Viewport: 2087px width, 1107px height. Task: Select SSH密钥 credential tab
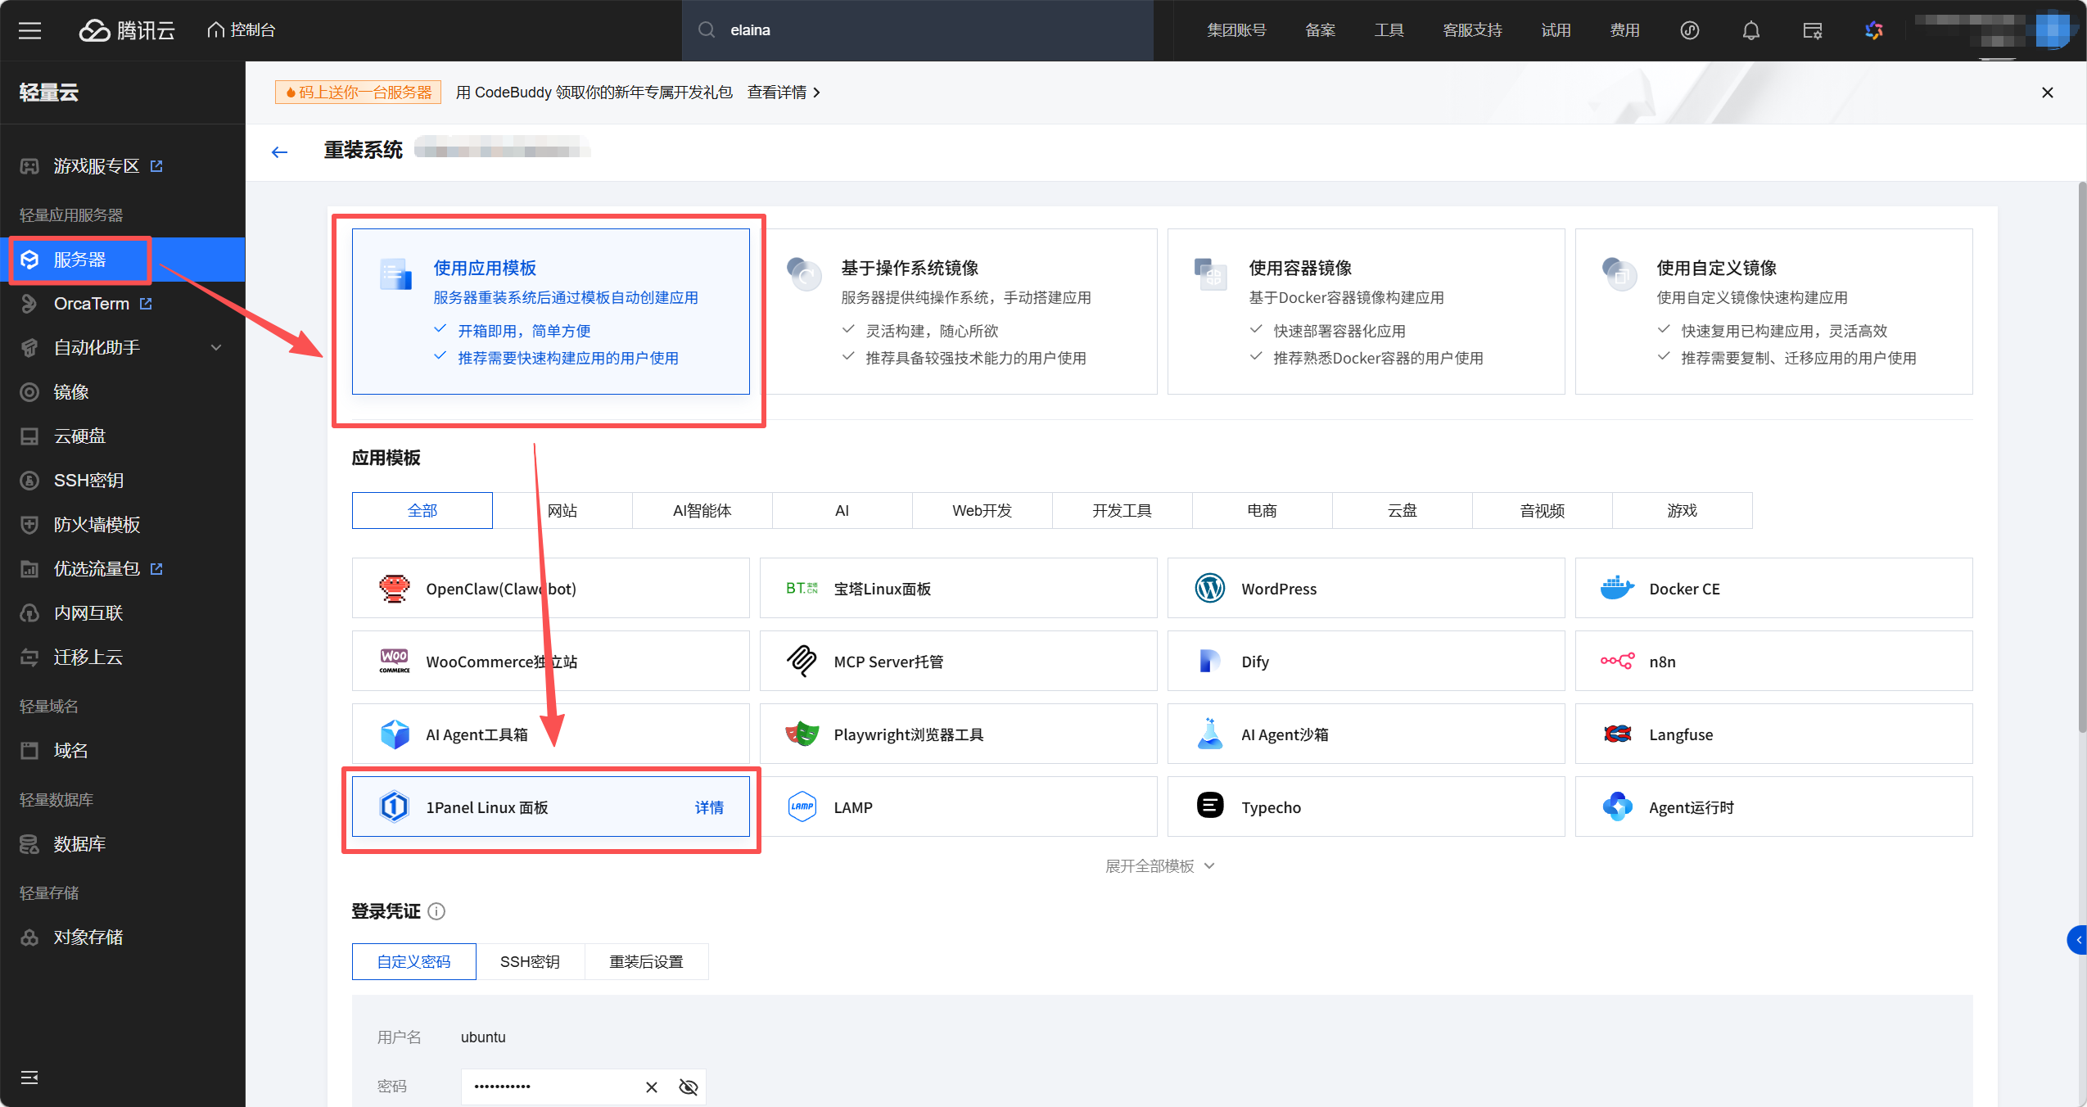pos(530,961)
